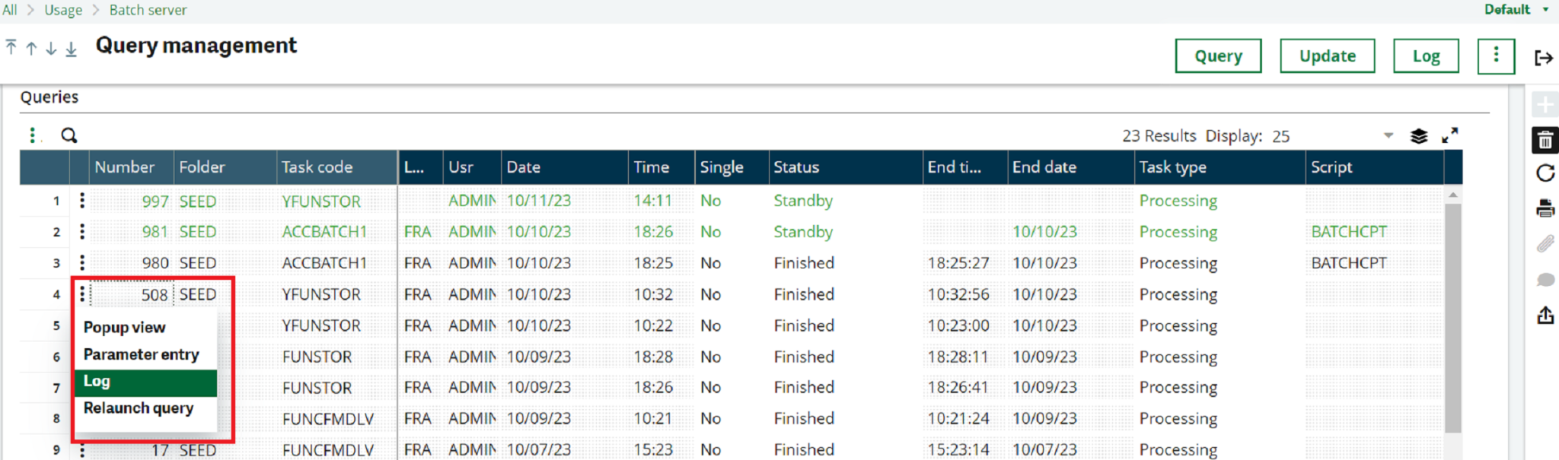Open the Display results count dropdown
This screenshot has height=460, width=1559.
tap(1387, 135)
